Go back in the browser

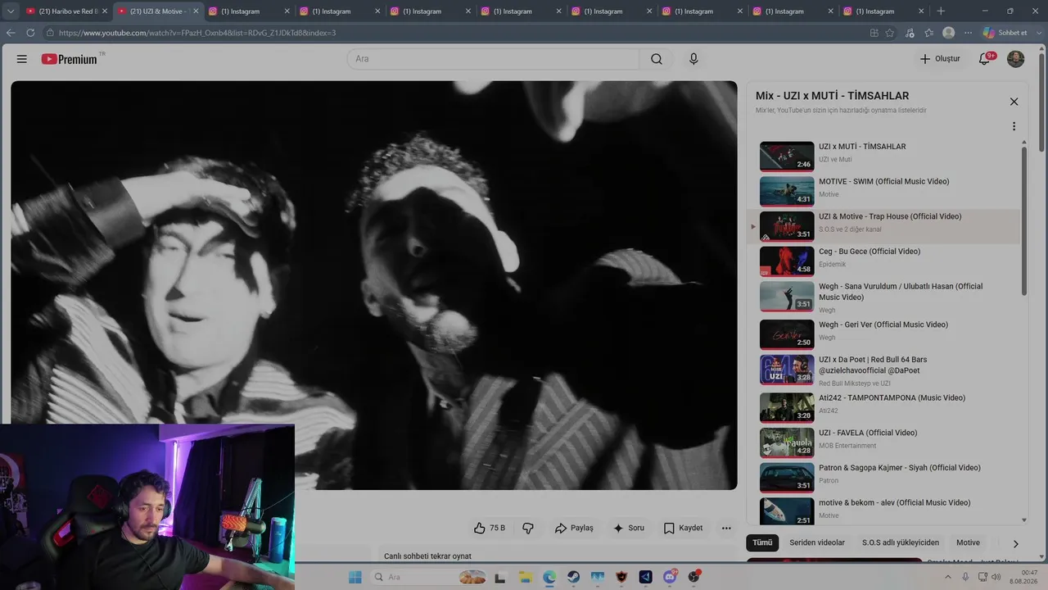click(x=11, y=33)
